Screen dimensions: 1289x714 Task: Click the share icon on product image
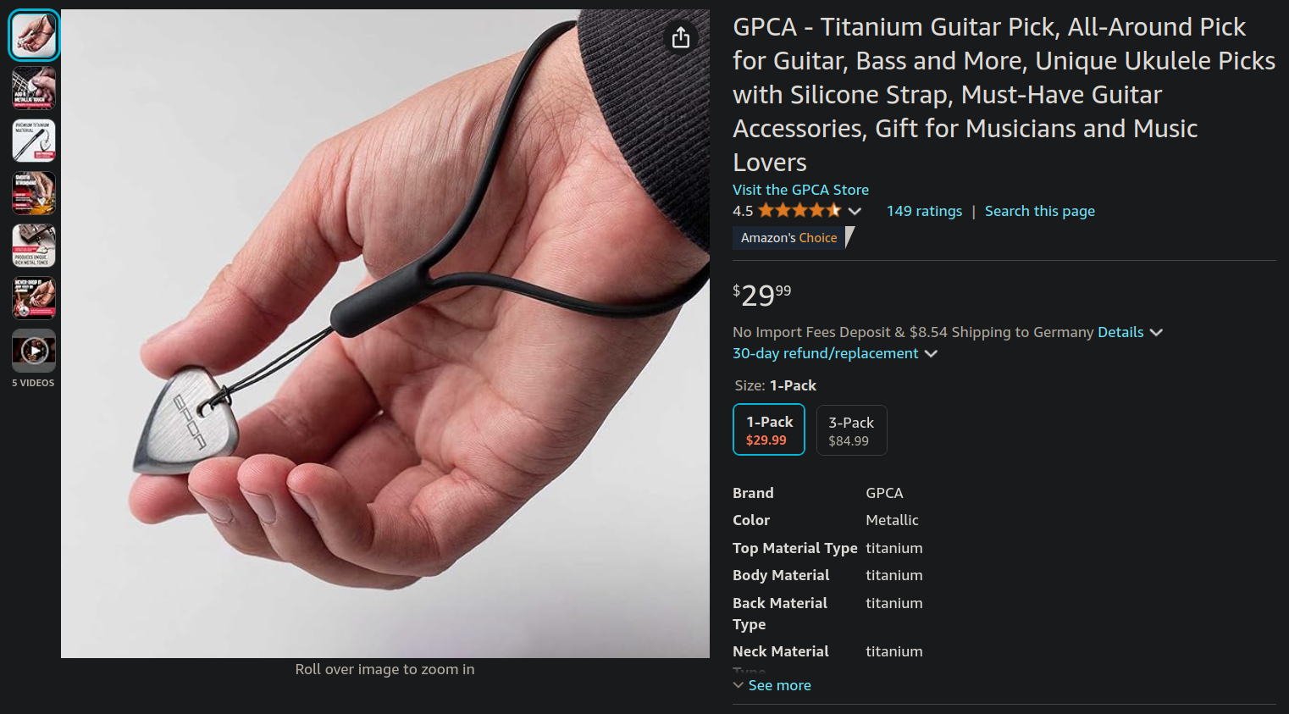click(681, 37)
